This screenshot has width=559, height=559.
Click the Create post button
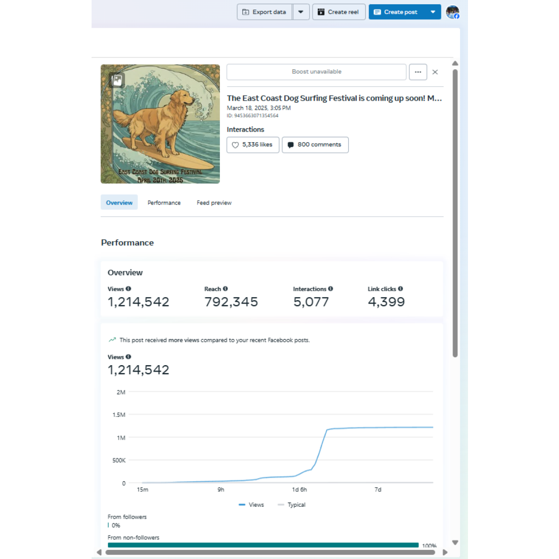[397, 12]
